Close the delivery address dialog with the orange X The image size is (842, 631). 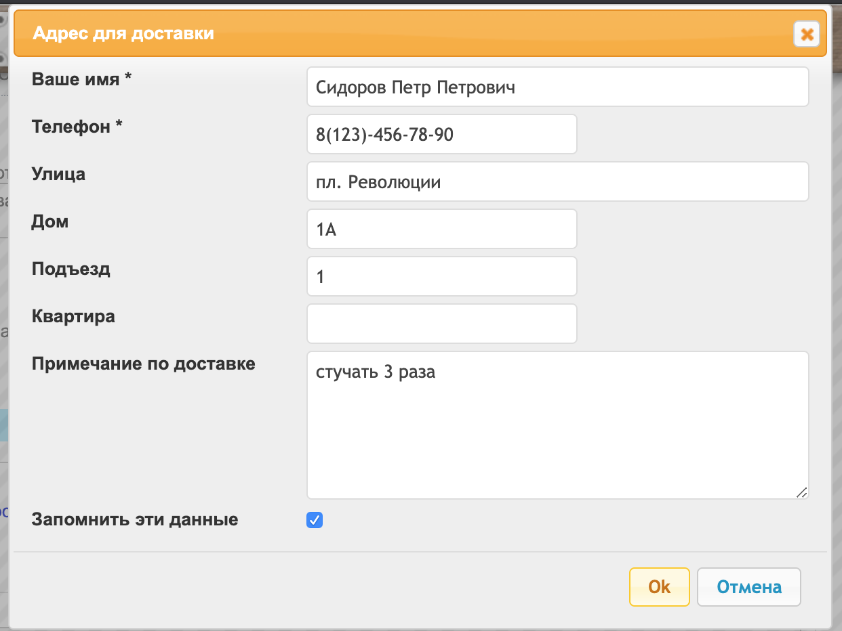(x=807, y=34)
